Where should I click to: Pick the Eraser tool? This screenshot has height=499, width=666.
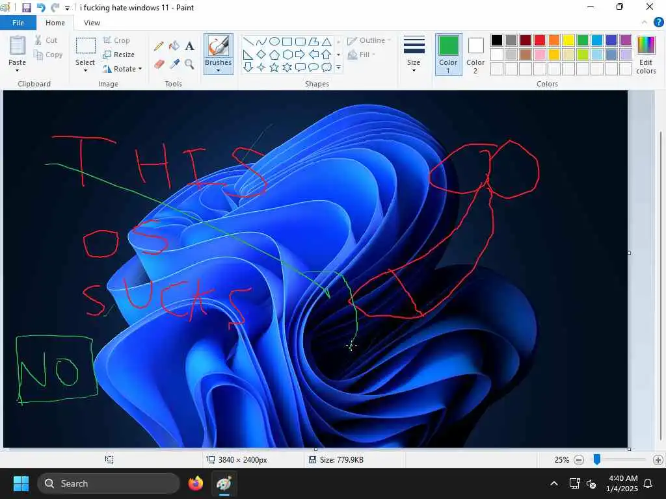pos(159,64)
